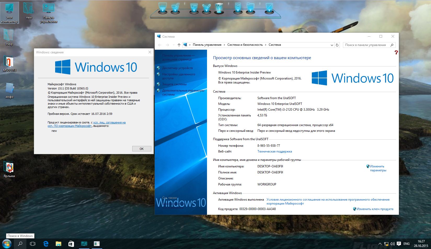The width and height of the screenshot is (431, 249).
Task: Click the control panel search field
Action: 366,45
